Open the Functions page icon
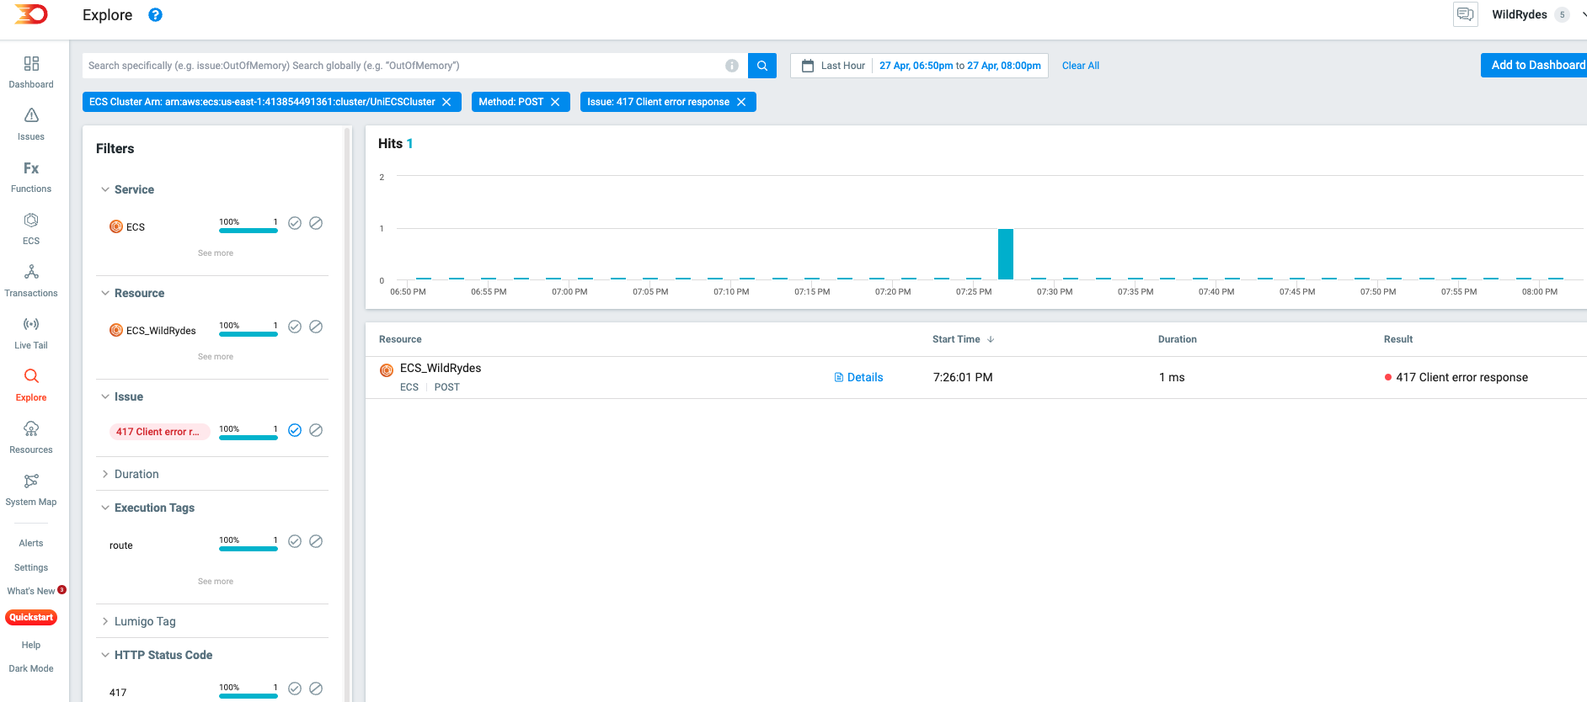Screen dimensions: 1587x702 (31, 168)
